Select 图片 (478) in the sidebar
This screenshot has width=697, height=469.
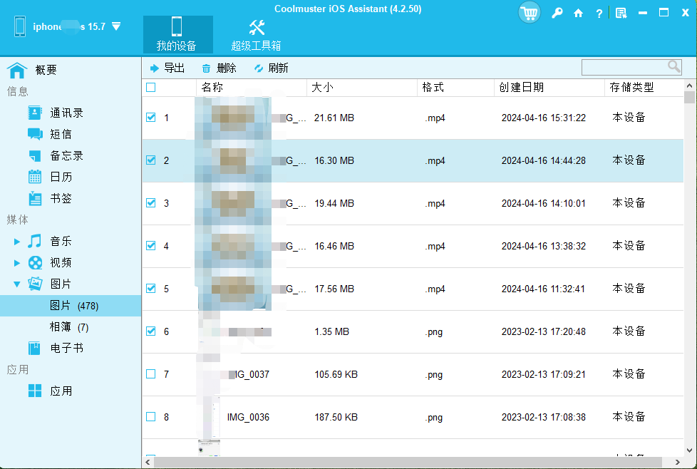71,305
